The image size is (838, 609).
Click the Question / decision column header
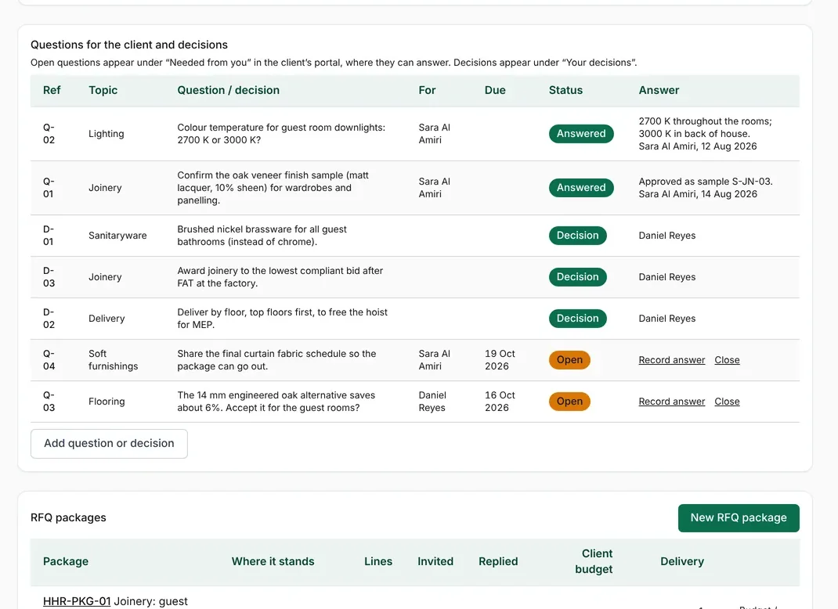click(x=228, y=90)
